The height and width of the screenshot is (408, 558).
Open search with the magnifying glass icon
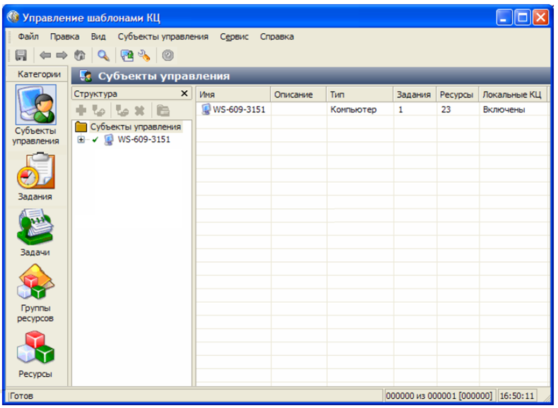[x=103, y=55]
